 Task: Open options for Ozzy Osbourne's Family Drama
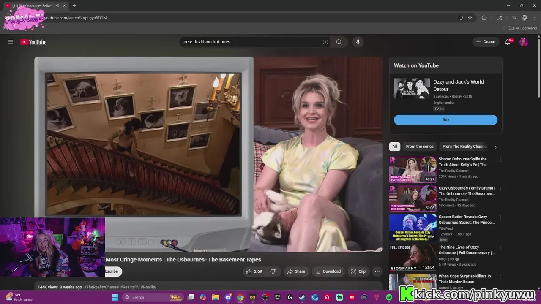tap(500, 189)
